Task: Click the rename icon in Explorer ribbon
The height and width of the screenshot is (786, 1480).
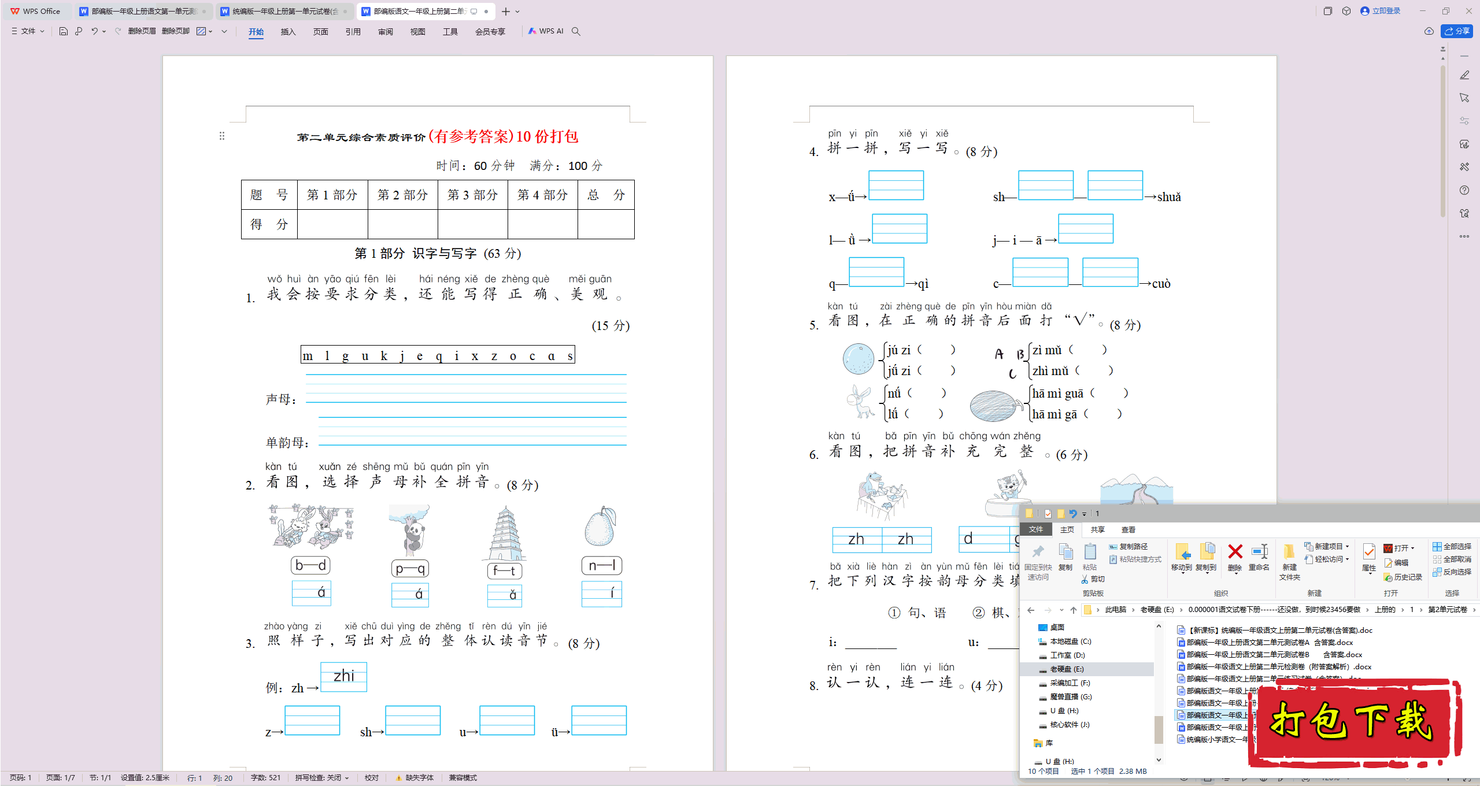Action: pos(1259,551)
